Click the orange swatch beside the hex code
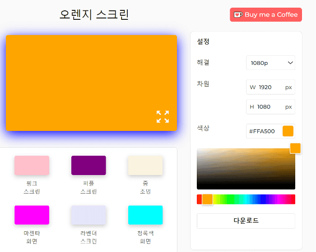The image size is (316, 252). point(288,131)
